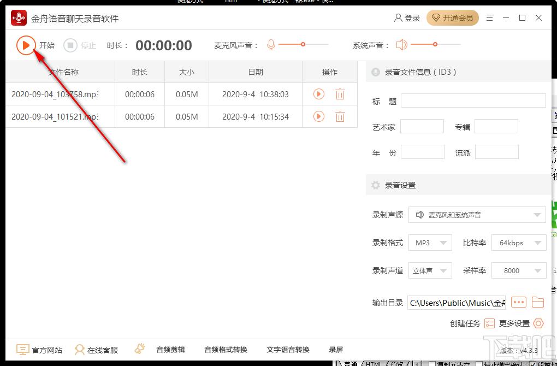Click the 开通会员 membership button
The image size is (557, 366).
click(453, 18)
